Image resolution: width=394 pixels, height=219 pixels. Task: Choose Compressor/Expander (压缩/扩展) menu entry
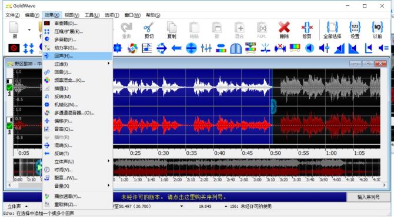pyautogui.click(x=78, y=31)
